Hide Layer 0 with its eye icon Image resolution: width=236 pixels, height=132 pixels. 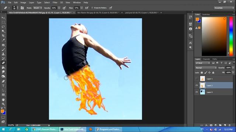tap(197, 92)
